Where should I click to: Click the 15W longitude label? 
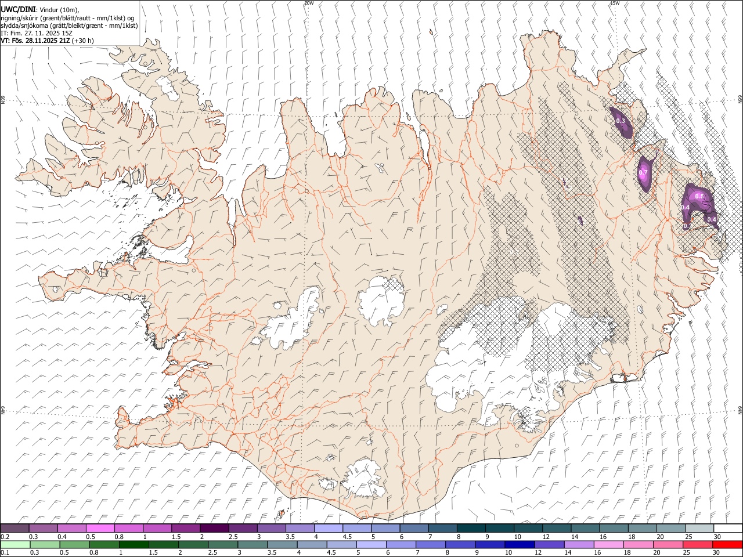pos(615,3)
